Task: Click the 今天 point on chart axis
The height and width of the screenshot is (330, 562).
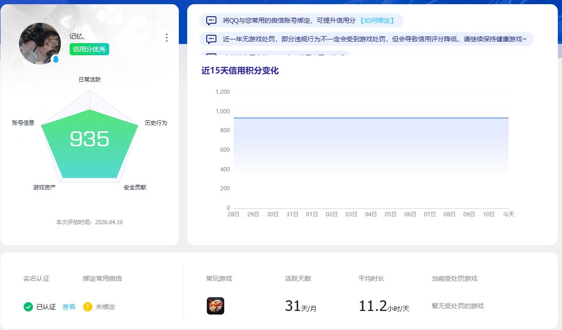Action: [509, 214]
